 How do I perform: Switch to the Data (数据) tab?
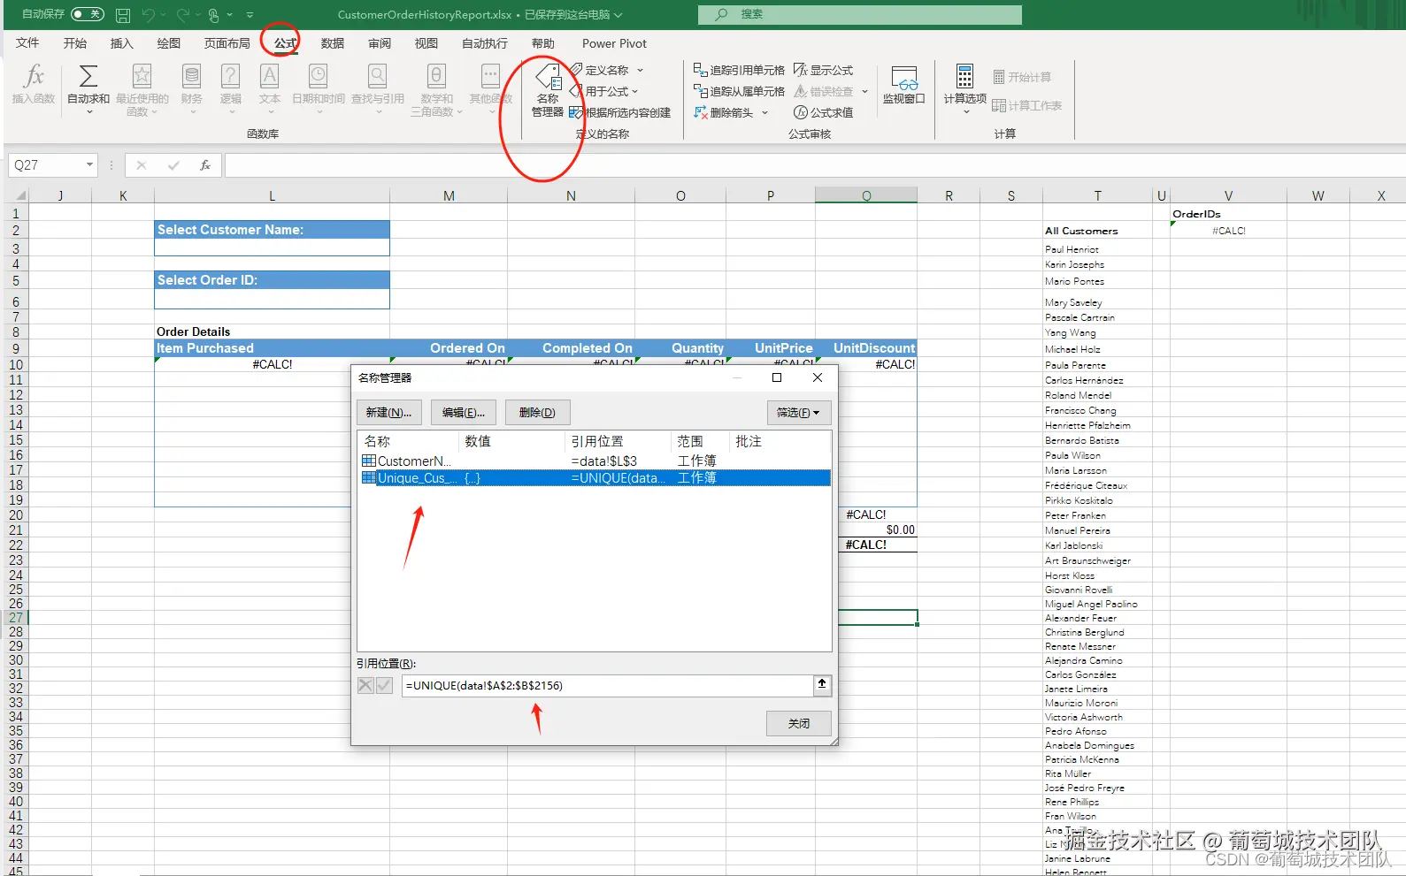point(333,43)
